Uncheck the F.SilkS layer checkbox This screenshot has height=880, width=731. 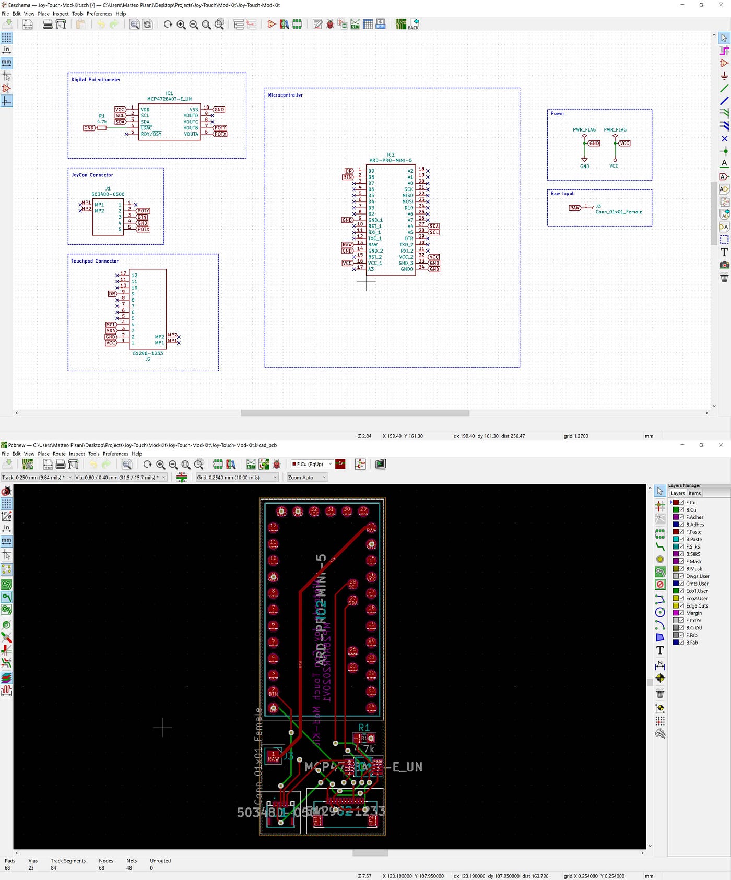681,546
